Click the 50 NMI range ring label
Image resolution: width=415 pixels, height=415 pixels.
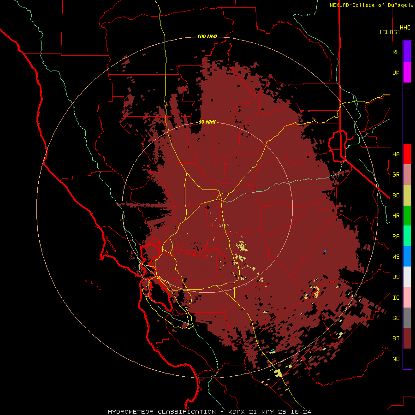[207, 122]
